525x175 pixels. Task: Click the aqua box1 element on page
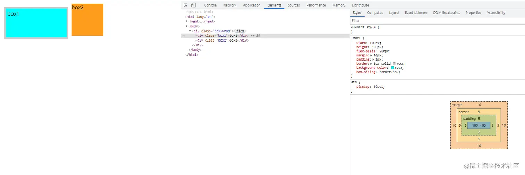coord(36,23)
